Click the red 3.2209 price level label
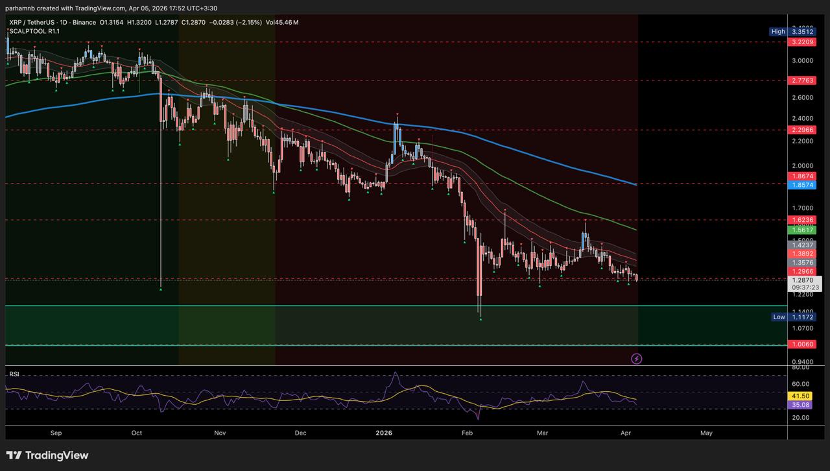This screenshot has width=830, height=471. tap(801, 42)
